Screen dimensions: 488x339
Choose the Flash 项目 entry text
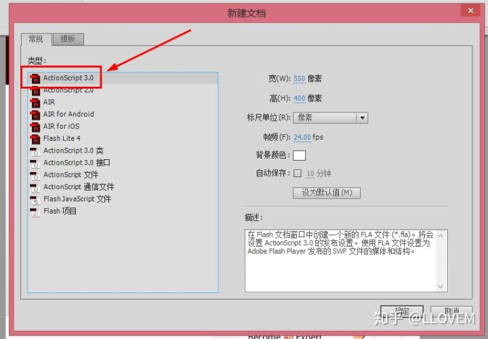pyautogui.click(x=60, y=211)
